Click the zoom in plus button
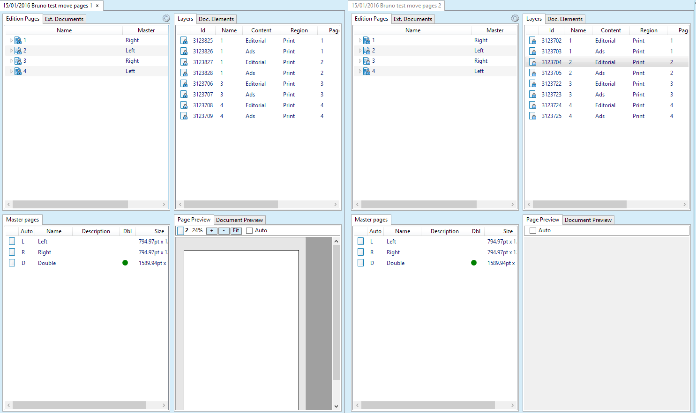The width and height of the screenshot is (696, 413). [x=212, y=230]
